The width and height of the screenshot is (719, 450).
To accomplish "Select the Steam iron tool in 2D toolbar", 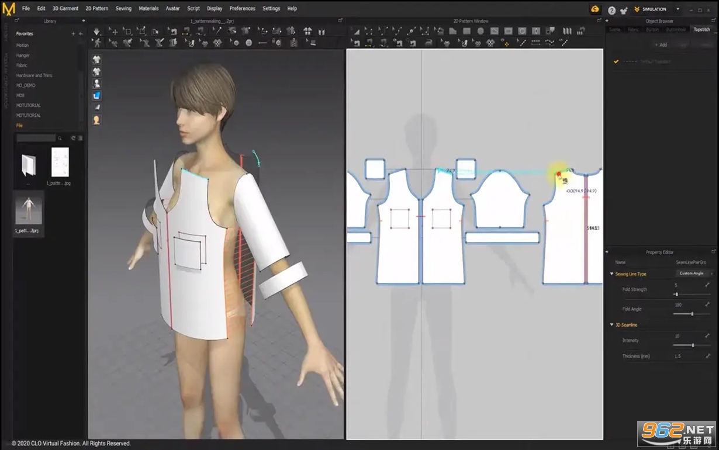I will click(x=428, y=43).
